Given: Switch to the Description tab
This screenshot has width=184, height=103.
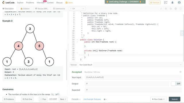Looking at the screenshot, I should [x=8, y=9].
